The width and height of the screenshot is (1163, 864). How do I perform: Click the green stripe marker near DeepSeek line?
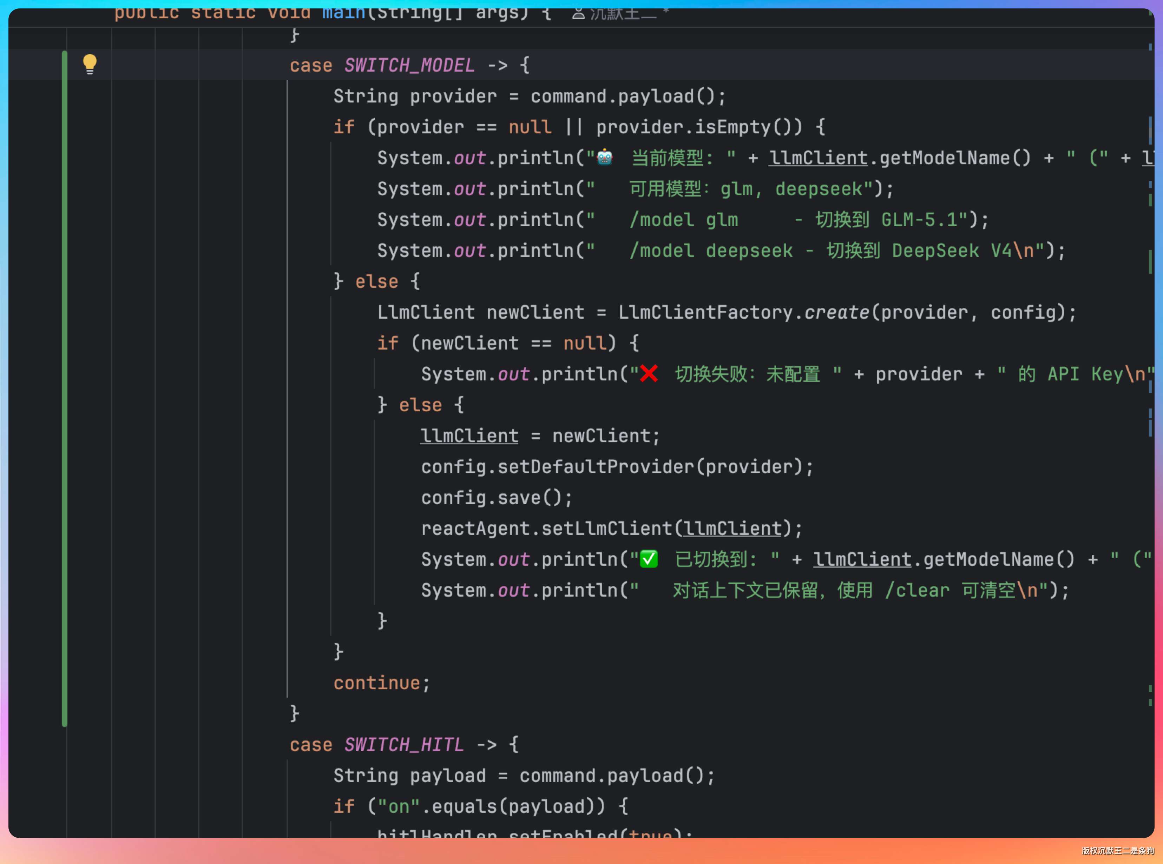tap(1150, 261)
